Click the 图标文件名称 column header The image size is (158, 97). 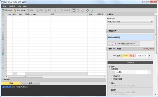click(38, 15)
